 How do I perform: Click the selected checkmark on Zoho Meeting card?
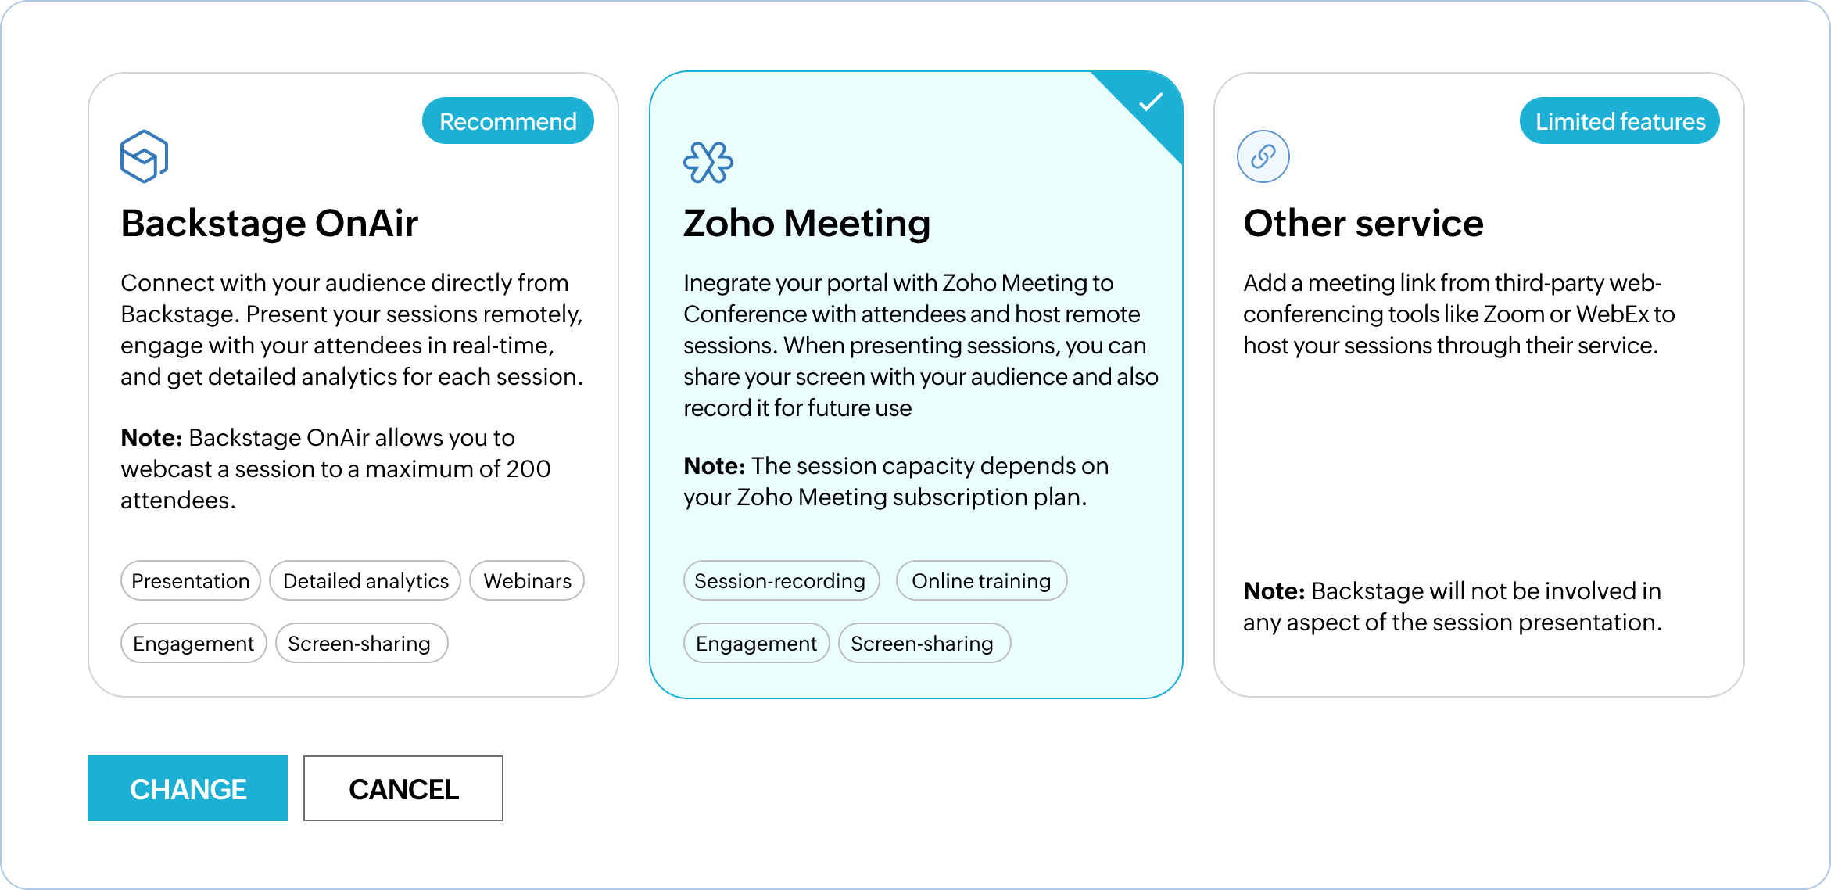pyautogui.click(x=1150, y=102)
